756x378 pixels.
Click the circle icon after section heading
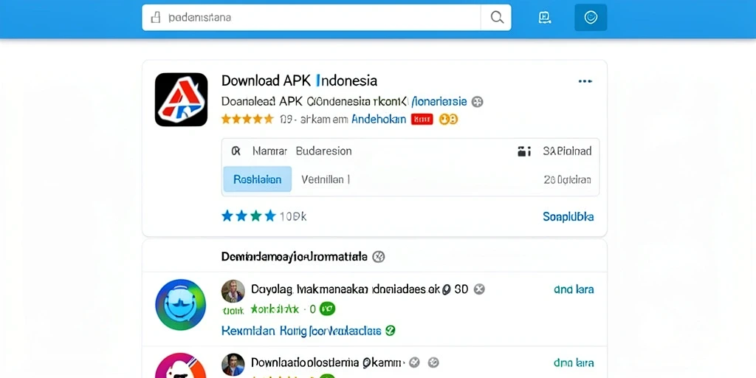[x=379, y=257]
